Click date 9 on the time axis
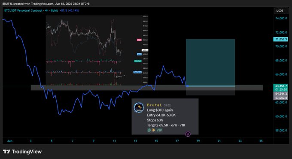This screenshot has width=292, height=159. click(94, 141)
